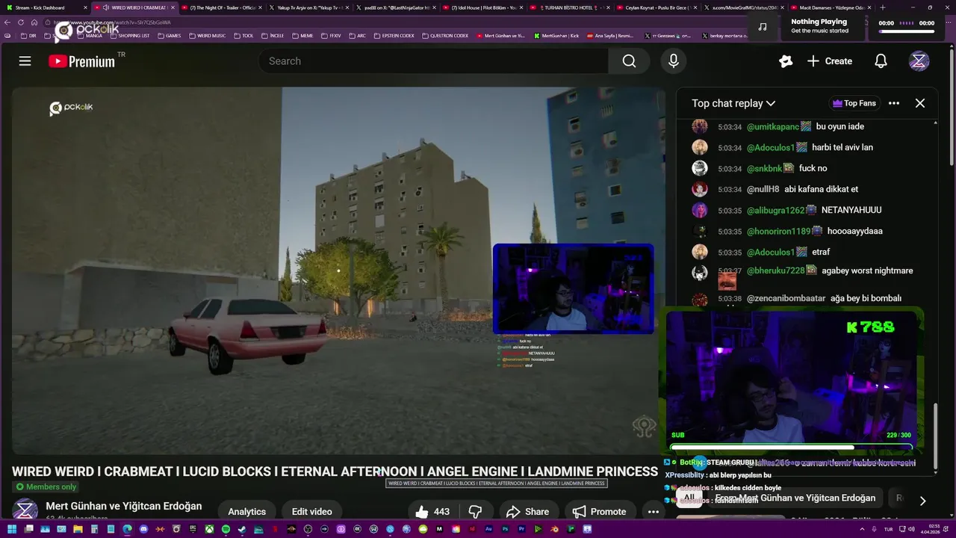Reload the page with refresh icon

click(x=21, y=22)
